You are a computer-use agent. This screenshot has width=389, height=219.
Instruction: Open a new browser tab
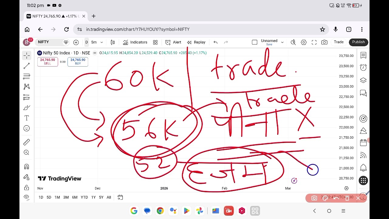pos(94,16)
